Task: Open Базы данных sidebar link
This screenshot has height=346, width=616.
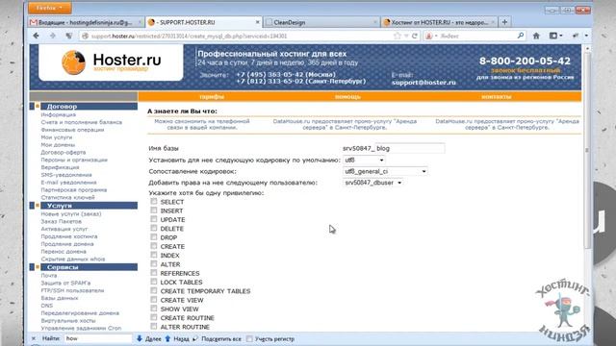Action: (60, 298)
